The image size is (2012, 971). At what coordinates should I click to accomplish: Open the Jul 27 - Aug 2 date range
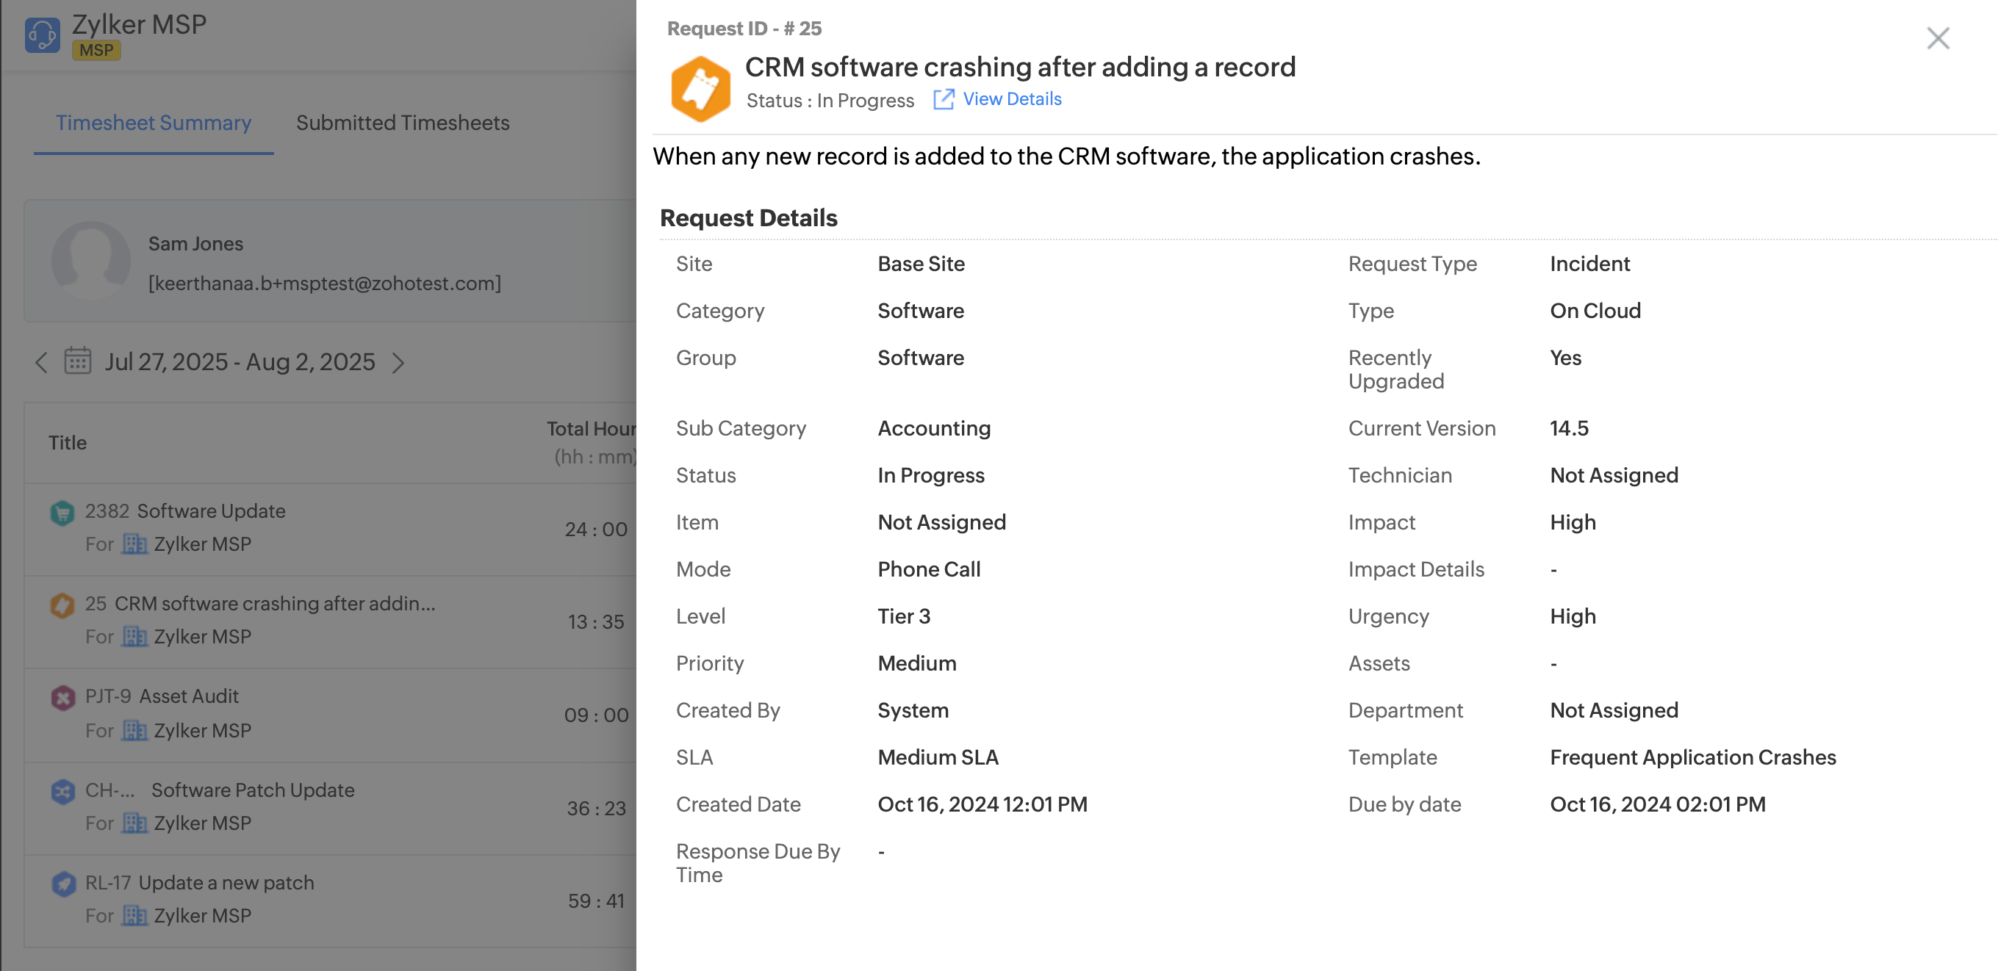click(x=240, y=362)
